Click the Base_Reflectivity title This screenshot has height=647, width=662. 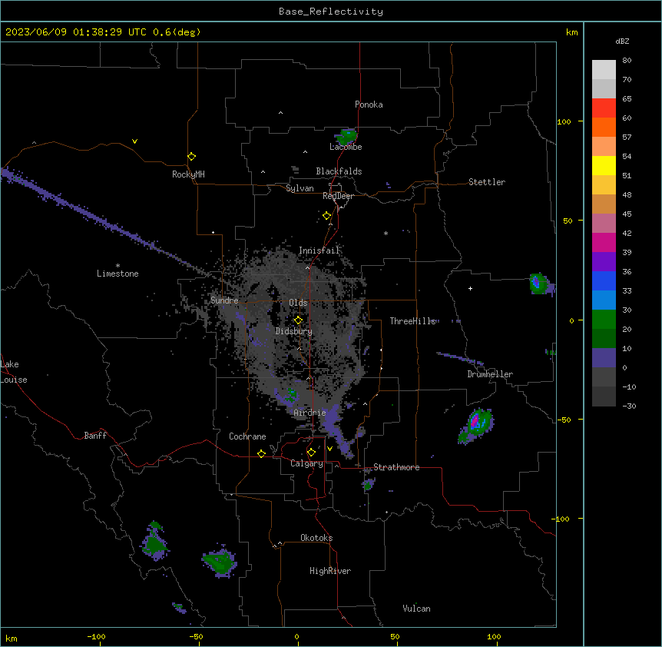tap(331, 12)
